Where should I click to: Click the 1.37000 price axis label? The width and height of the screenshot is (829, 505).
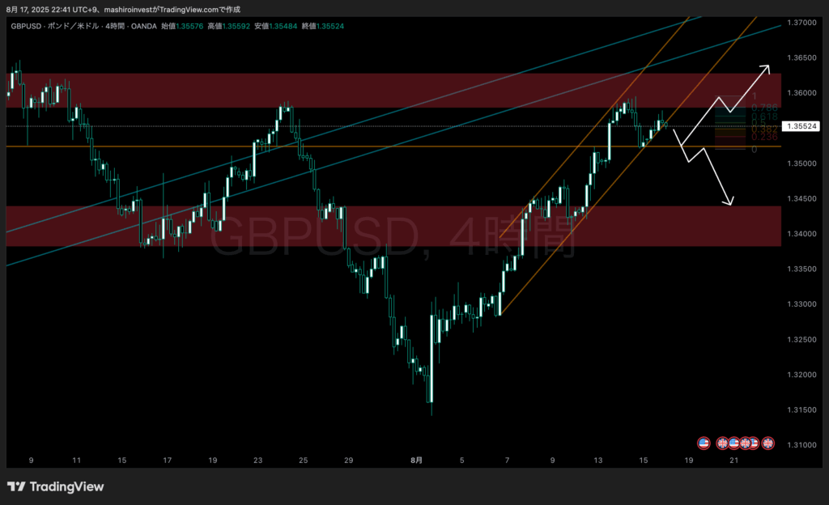point(801,23)
